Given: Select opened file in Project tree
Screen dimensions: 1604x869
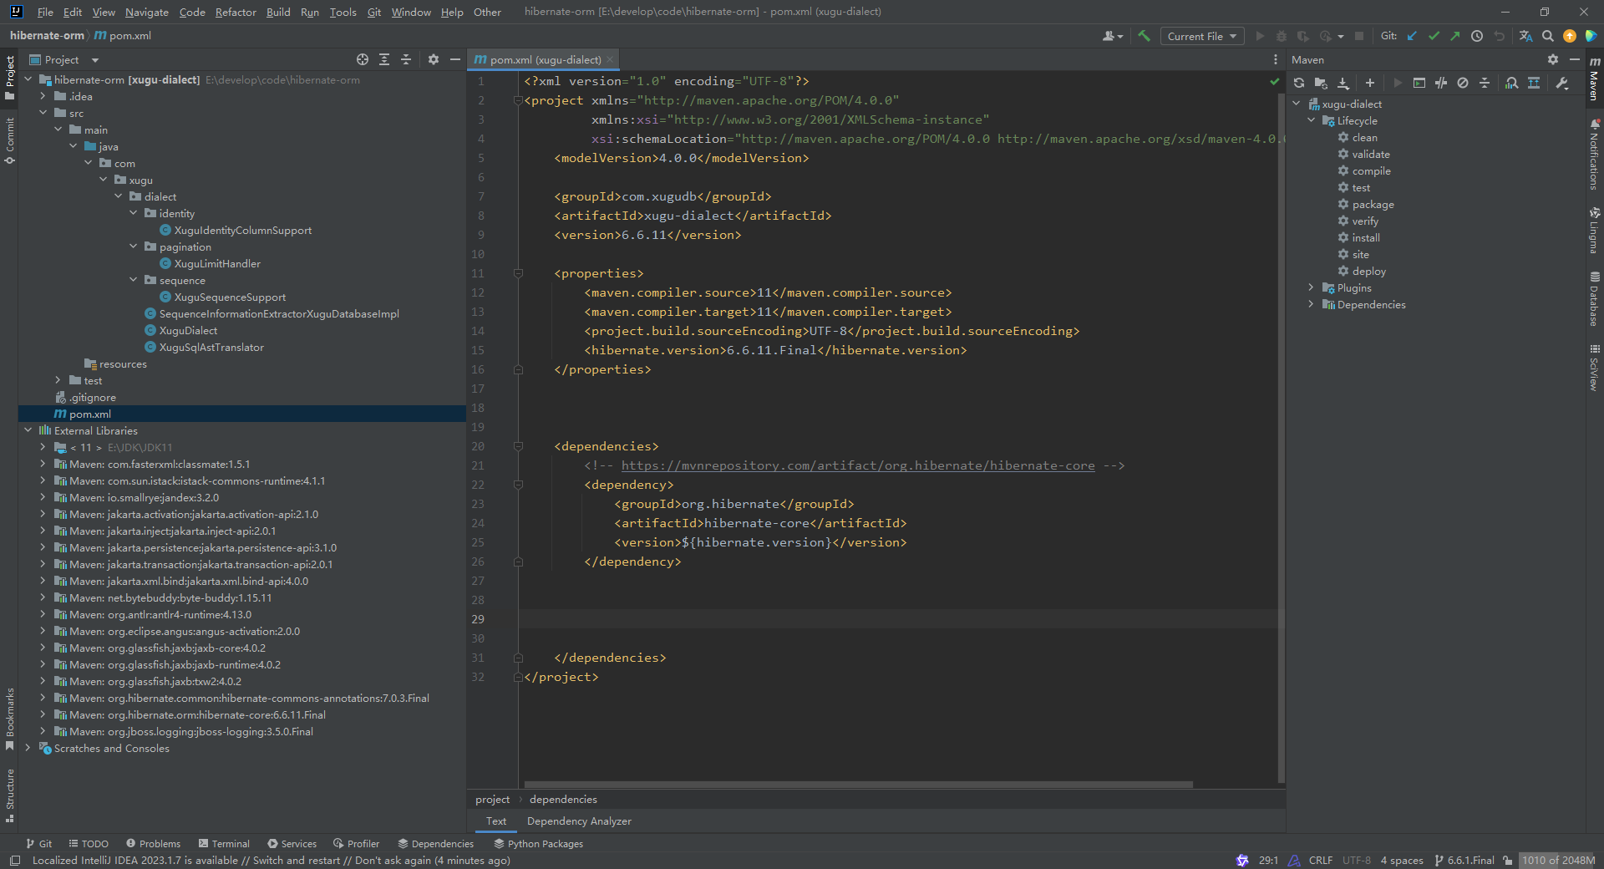Looking at the screenshot, I should [362, 59].
